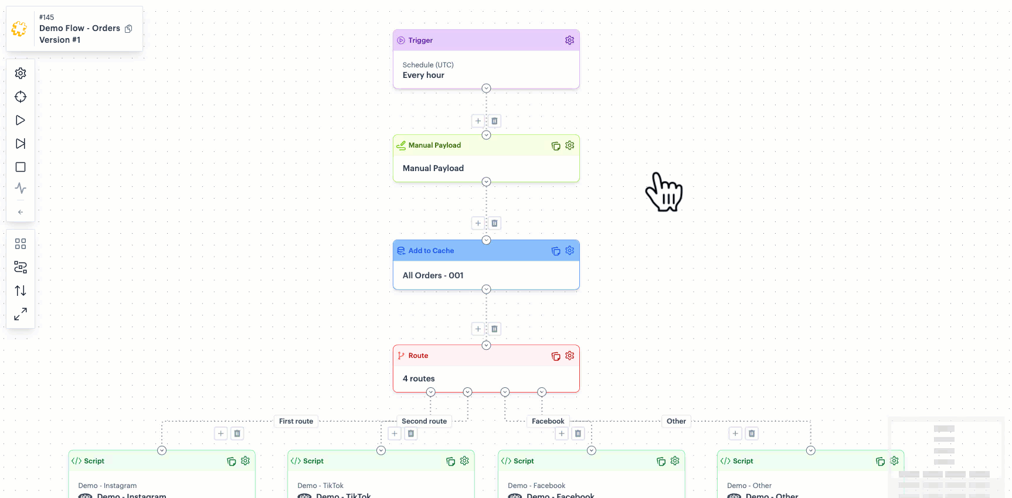1012x498 pixels.
Task: Select the First route label
Action: pyautogui.click(x=296, y=421)
